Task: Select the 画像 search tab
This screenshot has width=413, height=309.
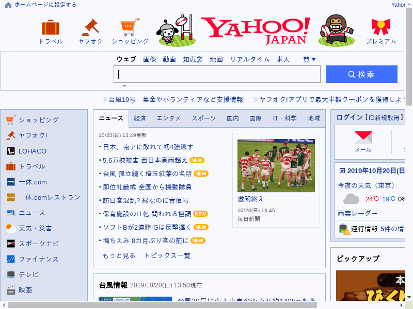Action: pyautogui.click(x=150, y=59)
